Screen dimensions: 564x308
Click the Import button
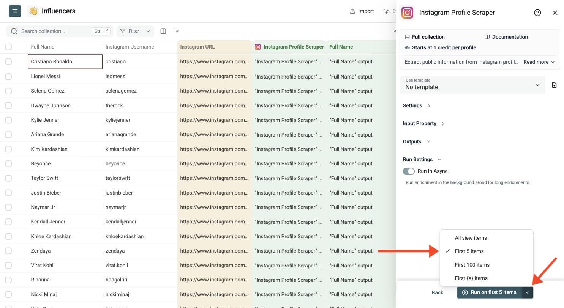pos(362,11)
